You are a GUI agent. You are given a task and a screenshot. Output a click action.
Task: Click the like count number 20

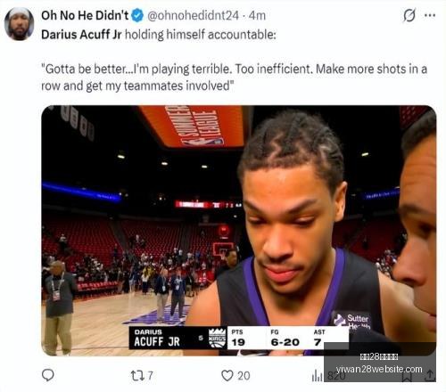tap(244, 376)
